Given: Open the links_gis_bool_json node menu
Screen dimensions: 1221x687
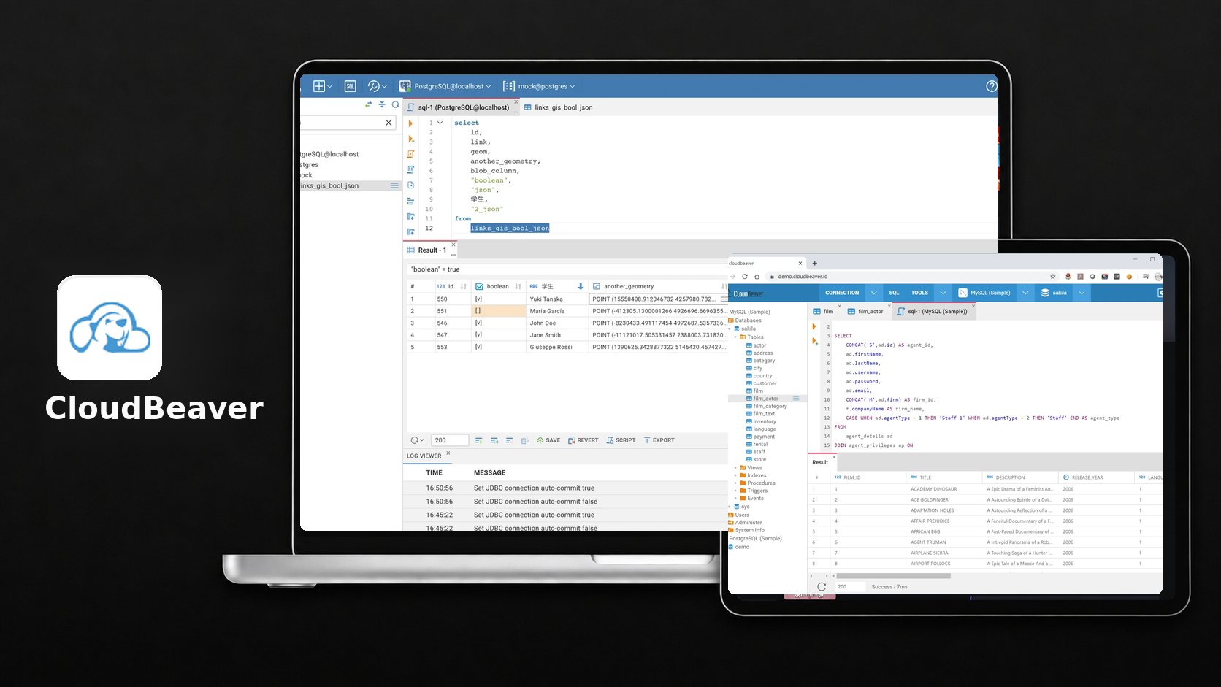Looking at the screenshot, I should pyautogui.click(x=394, y=185).
